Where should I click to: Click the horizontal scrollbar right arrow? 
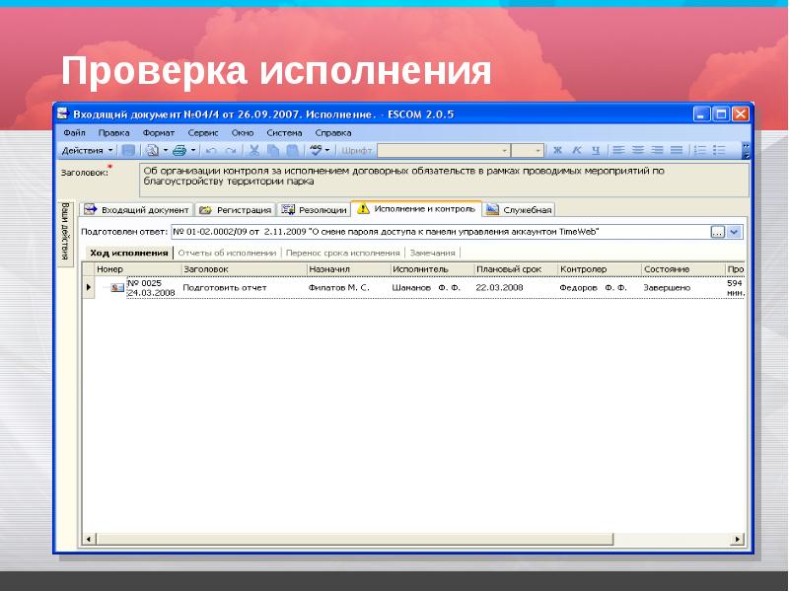pyautogui.click(x=736, y=539)
